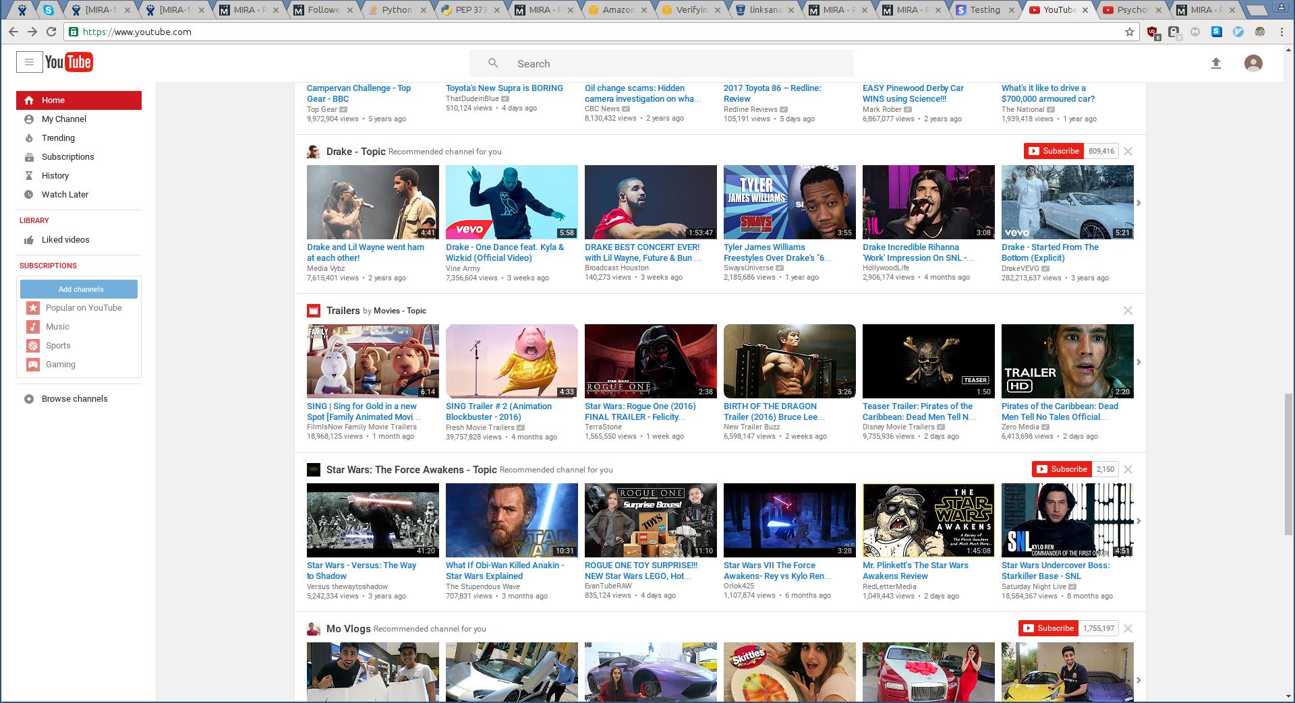The width and height of the screenshot is (1295, 703).
Task: Open Media Vybz channel link
Action: pos(326,268)
